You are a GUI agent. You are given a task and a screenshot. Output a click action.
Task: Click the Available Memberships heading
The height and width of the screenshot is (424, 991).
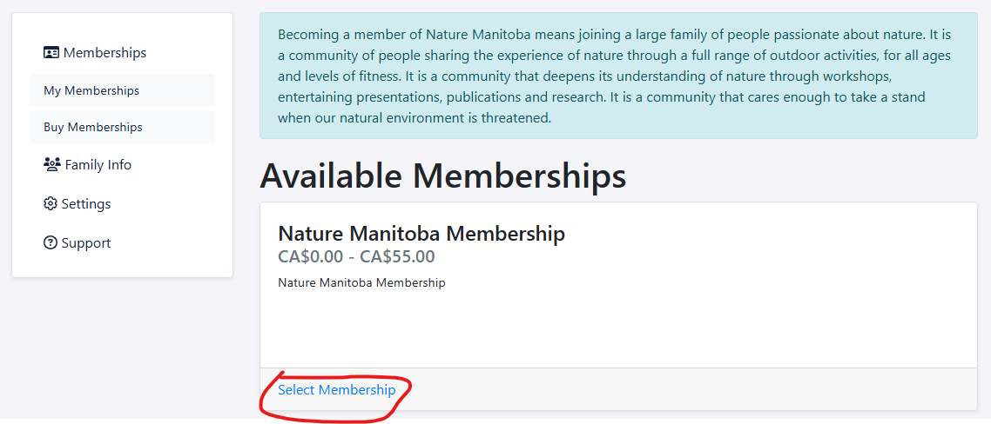(x=442, y=176)
